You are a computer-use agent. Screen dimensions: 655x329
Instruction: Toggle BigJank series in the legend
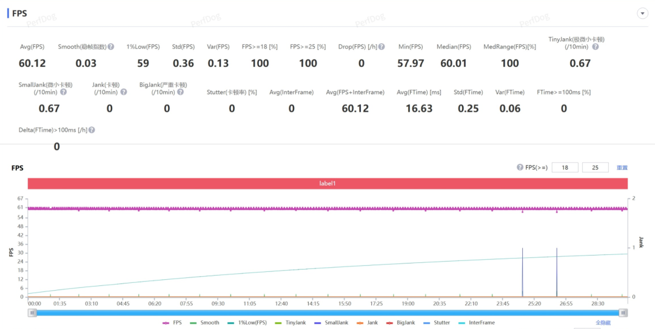(400, 323)
